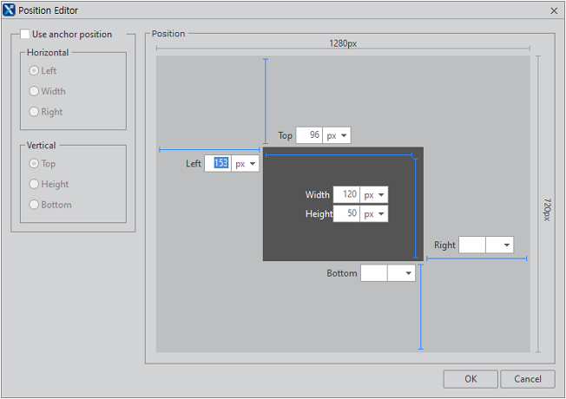Click the Top value input field
566x399 pixels.
click(309, 136)
